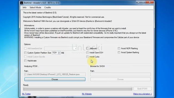The height and width of the screenshot is (98, 174).
Task: Click the 'Browse for SHSH' group label
Action: [97, 66]
